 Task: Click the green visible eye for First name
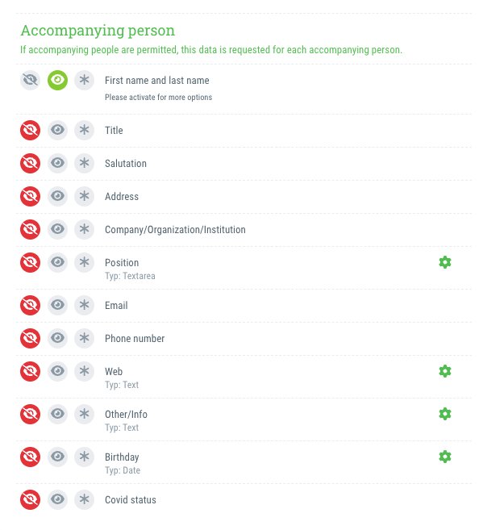(57, 80)
